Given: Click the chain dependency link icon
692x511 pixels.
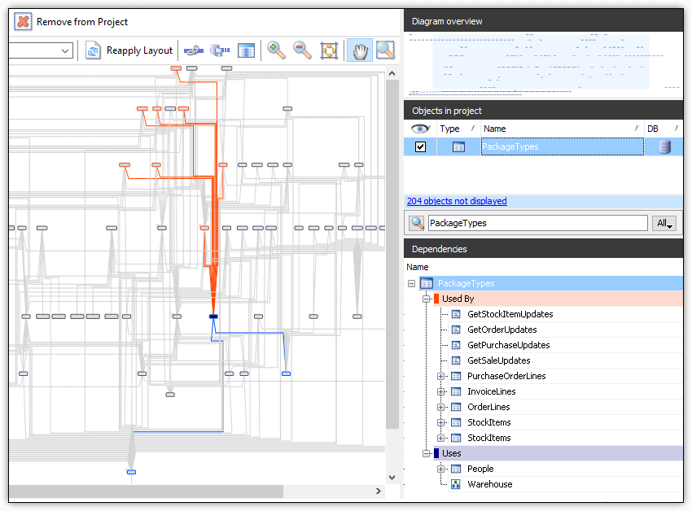Looking at the screenshot, I should (193, 50).
